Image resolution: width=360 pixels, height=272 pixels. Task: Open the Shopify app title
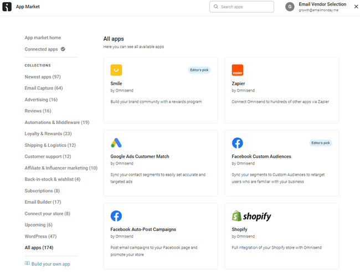(x=239, y=229)
